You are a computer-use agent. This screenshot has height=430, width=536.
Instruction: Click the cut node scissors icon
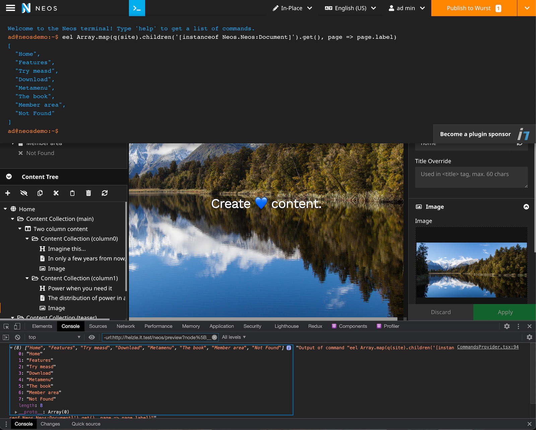pos(56,193)
